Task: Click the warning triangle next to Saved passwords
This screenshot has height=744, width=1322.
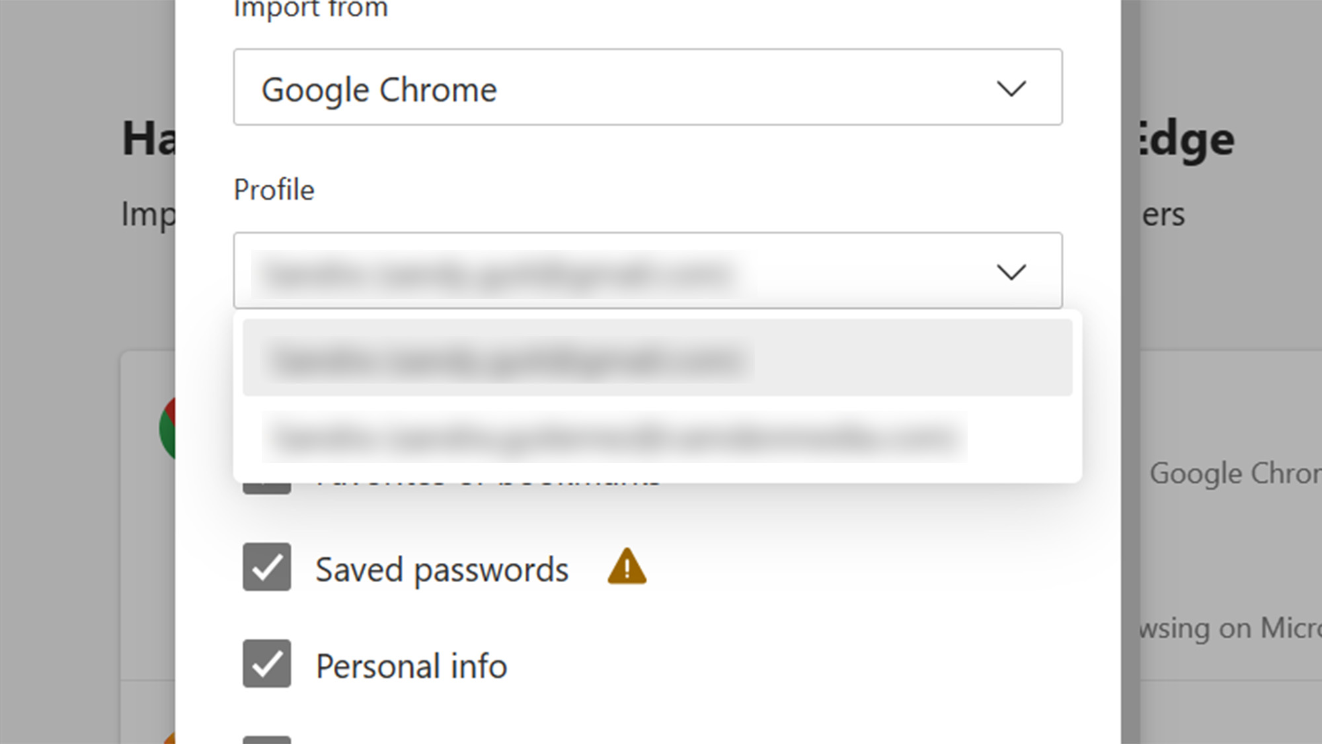Action: (x=627, y=568)
